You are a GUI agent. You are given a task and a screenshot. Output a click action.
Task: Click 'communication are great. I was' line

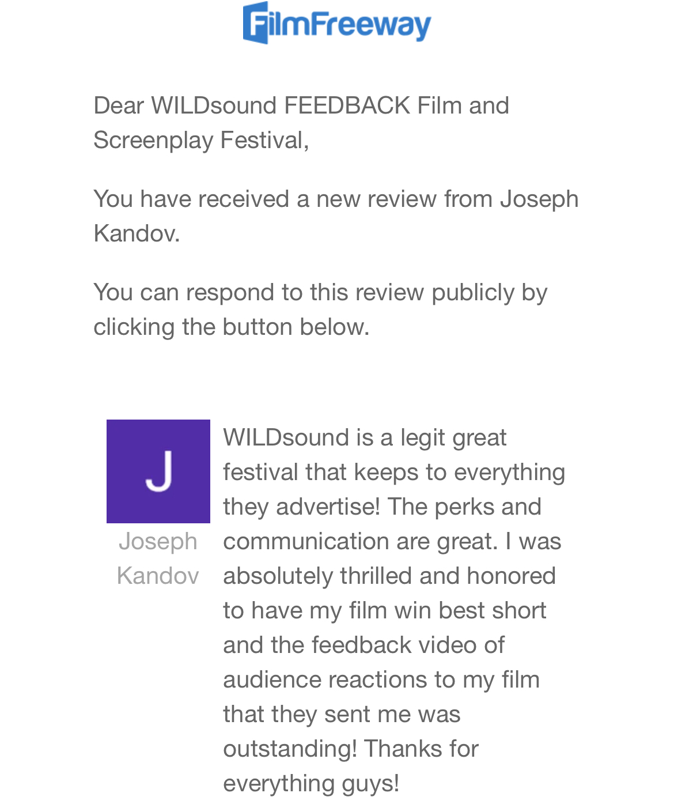coord(392,541)
